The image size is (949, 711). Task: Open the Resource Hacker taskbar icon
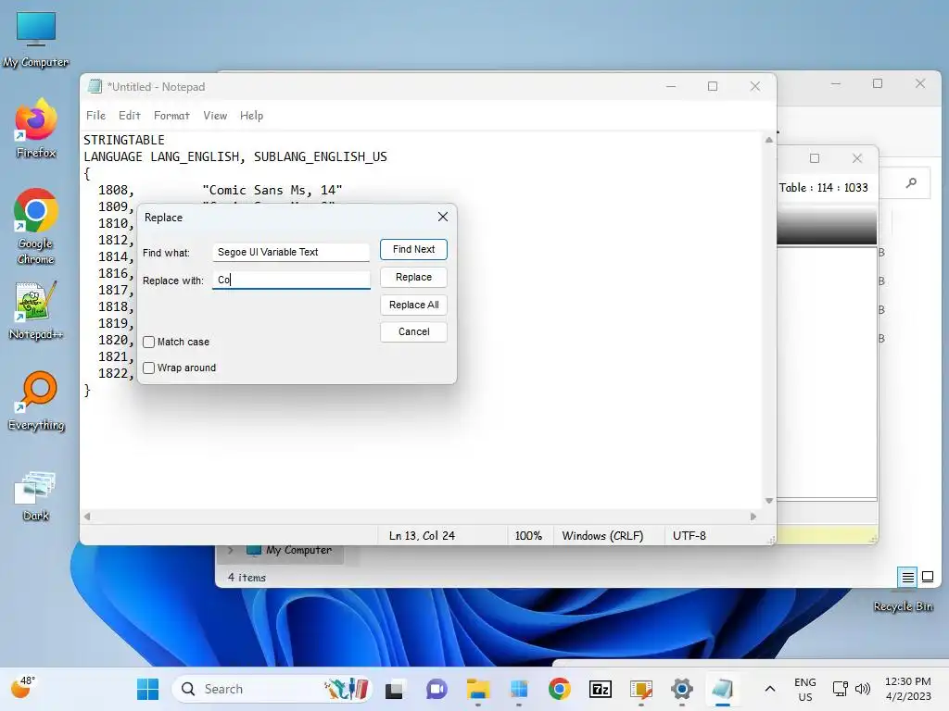pyautogui.click(x=641, y=689)
